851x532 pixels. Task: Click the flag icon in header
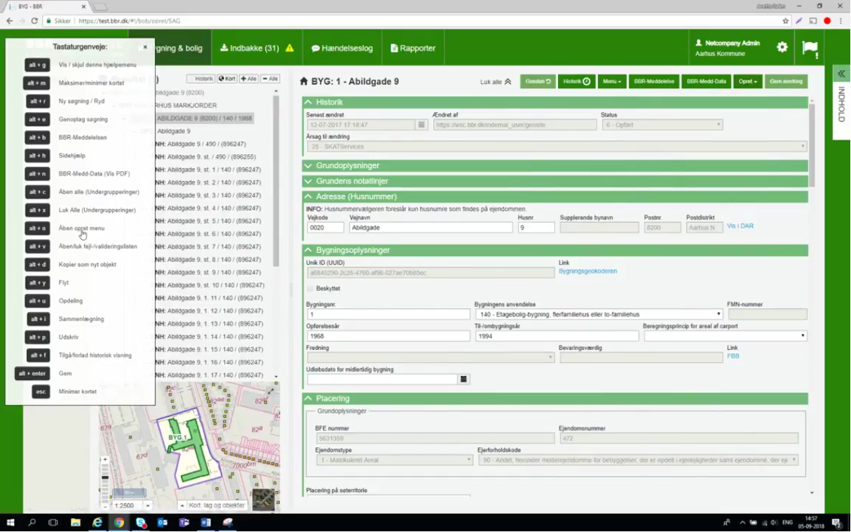pos(810,48)
